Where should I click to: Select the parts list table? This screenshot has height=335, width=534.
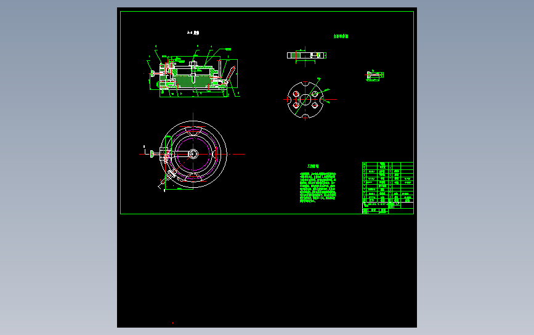click(x=388, y=182)
